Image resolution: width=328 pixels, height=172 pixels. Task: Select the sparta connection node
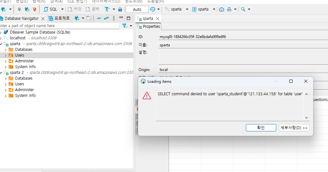15,44
